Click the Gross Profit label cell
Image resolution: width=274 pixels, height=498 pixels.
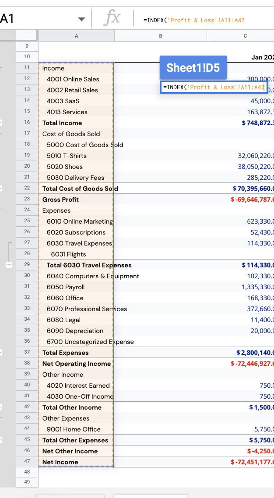pyautogui.click(x=76, y=200)
